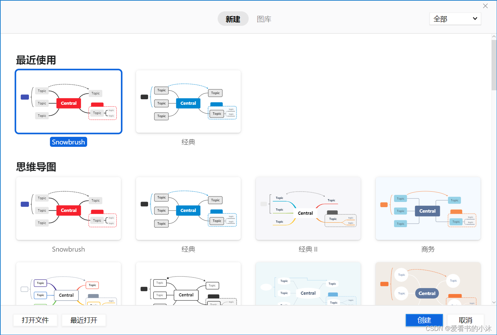Viewport: 497px width, 335px height.
Task: Click the 最近使用 section heading
Action: tap(36, 60)
